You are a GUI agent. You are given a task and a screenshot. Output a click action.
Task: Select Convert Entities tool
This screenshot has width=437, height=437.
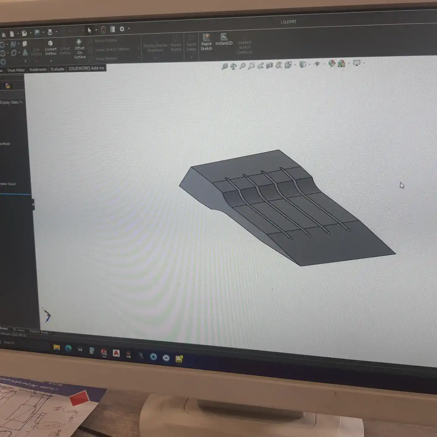click(x=51, y=48)
